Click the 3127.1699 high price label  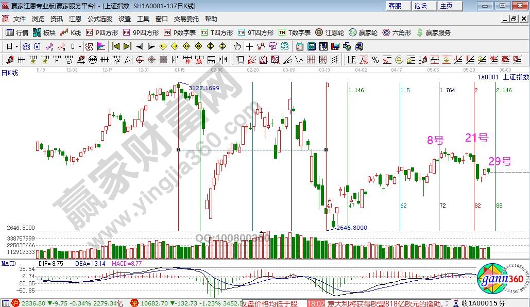pos(204,88)
